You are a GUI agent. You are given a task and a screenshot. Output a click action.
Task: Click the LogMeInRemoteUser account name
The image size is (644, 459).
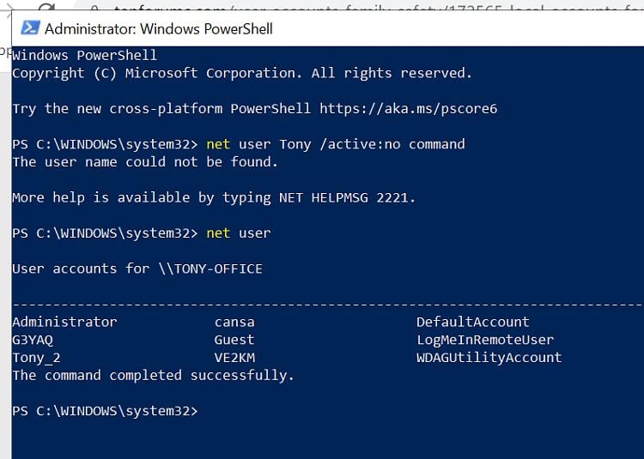[x=485, y=340]
